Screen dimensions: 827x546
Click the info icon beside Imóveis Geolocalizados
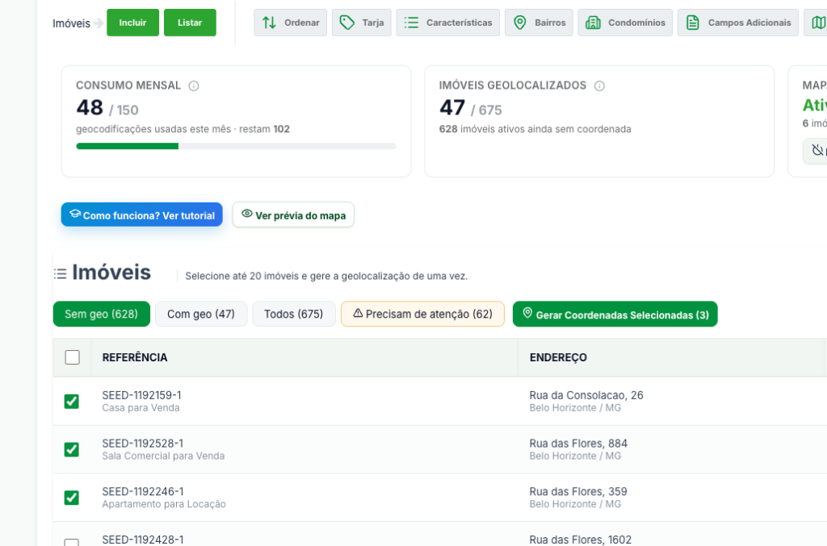tap(600, 85)
